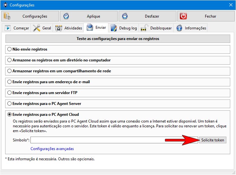Click the Fechar button

coord(206,16)
